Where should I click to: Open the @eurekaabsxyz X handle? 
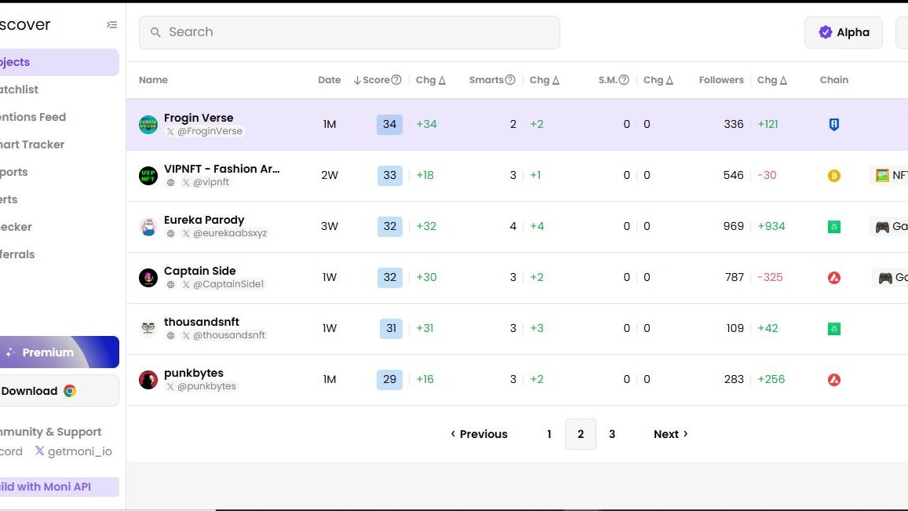coord(224,233)
